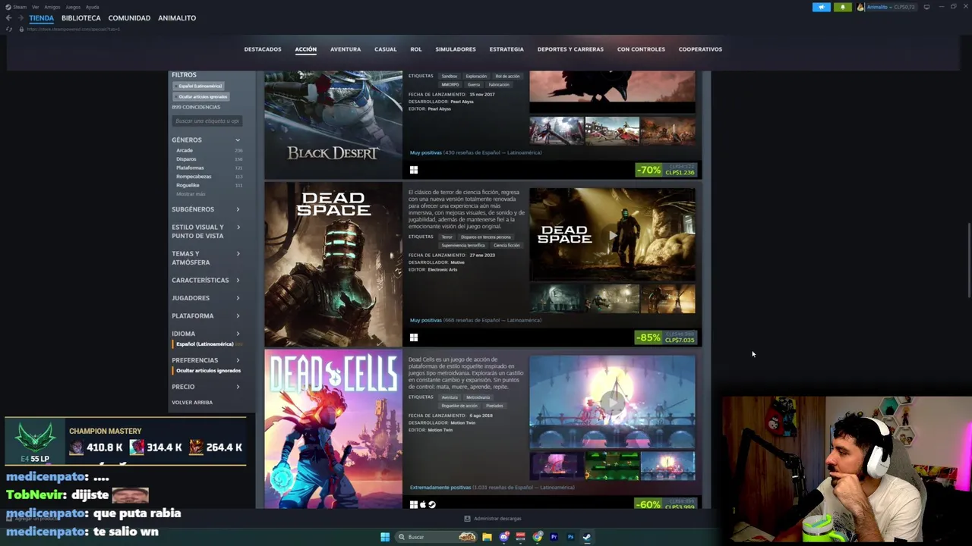972x546 pixels.
Task: Expand the Plataforma filter section
Action: click(x=206, y=315)
